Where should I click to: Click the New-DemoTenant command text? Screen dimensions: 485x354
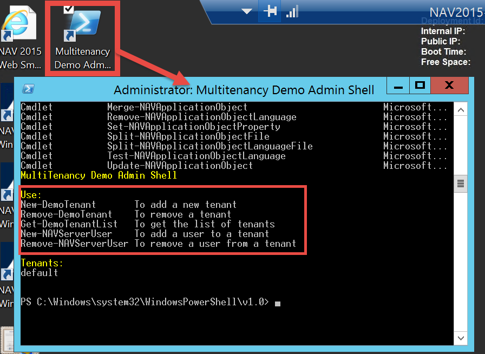(58, 205)
